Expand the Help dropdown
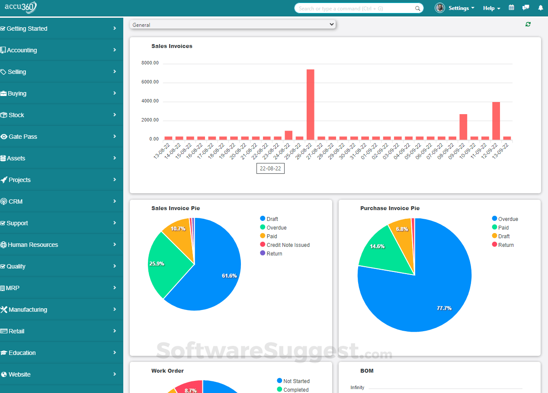The width and height of the screenshot is (548, 393). point(491,8)
